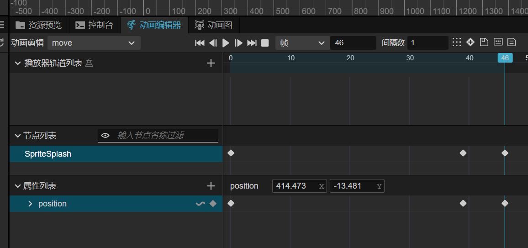The height and width of the screenshot is (248, 528).
Task: Jump to last frame button
Action: pos(252,43)
